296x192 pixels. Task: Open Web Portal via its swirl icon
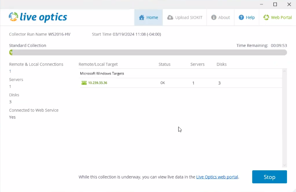[x=266, y=18]
